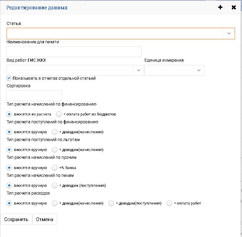Open the Единица измерения dropdown
Screen dimensions: 242x237
[199, 70]
